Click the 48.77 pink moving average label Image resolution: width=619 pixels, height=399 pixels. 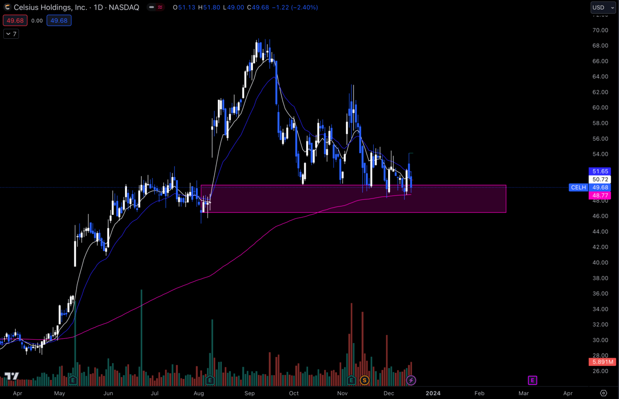click(600, 196)
